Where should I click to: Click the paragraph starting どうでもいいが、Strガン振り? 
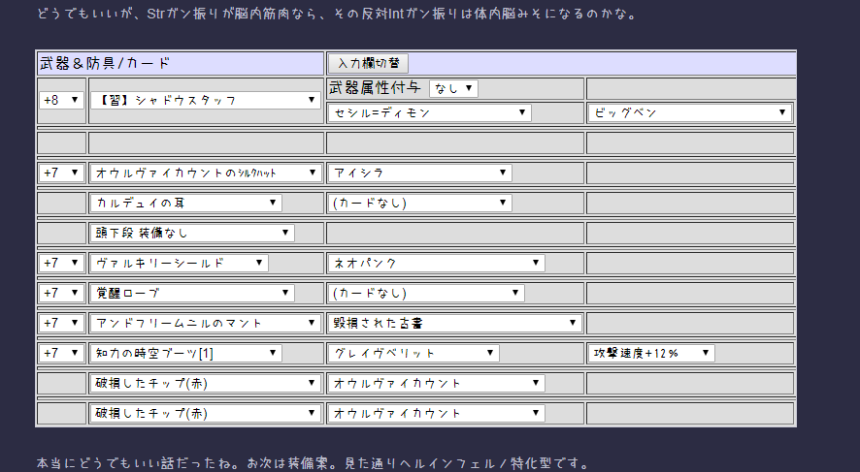pos(338,14)
